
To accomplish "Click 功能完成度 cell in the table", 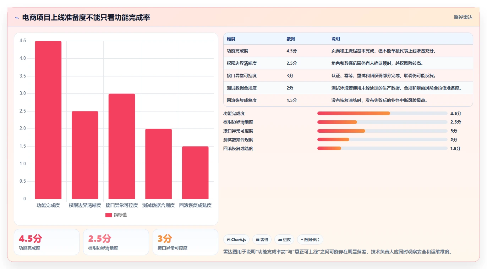I will pyautogui.click(x=237, y=51).
